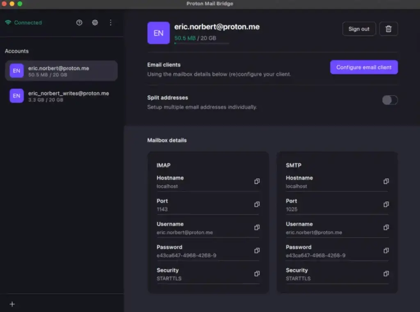Toggle the Split addresses switch

coord(390,100)
